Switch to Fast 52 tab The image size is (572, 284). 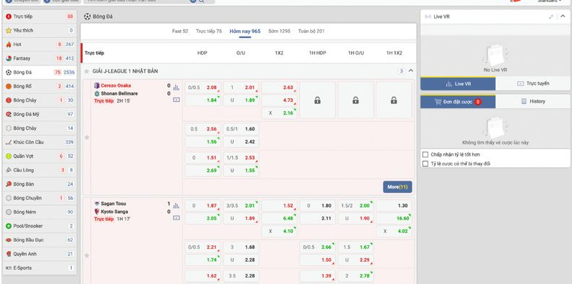click(180, 32)
